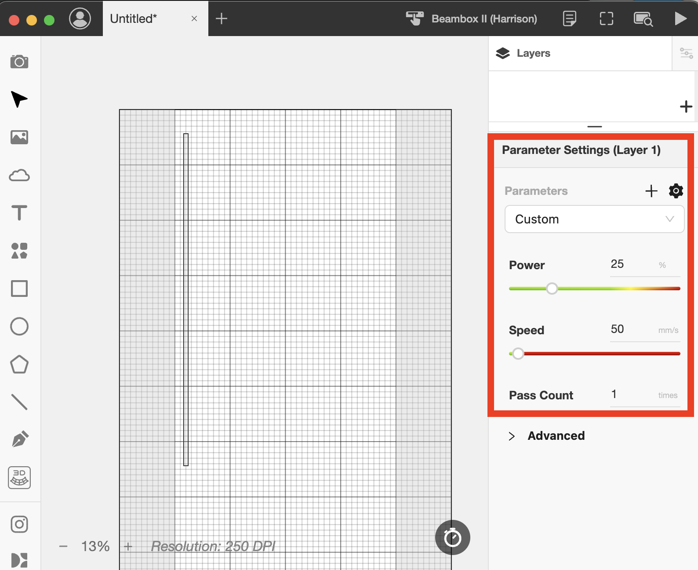
Task: Open the camera preview tool
Action: 19,62
